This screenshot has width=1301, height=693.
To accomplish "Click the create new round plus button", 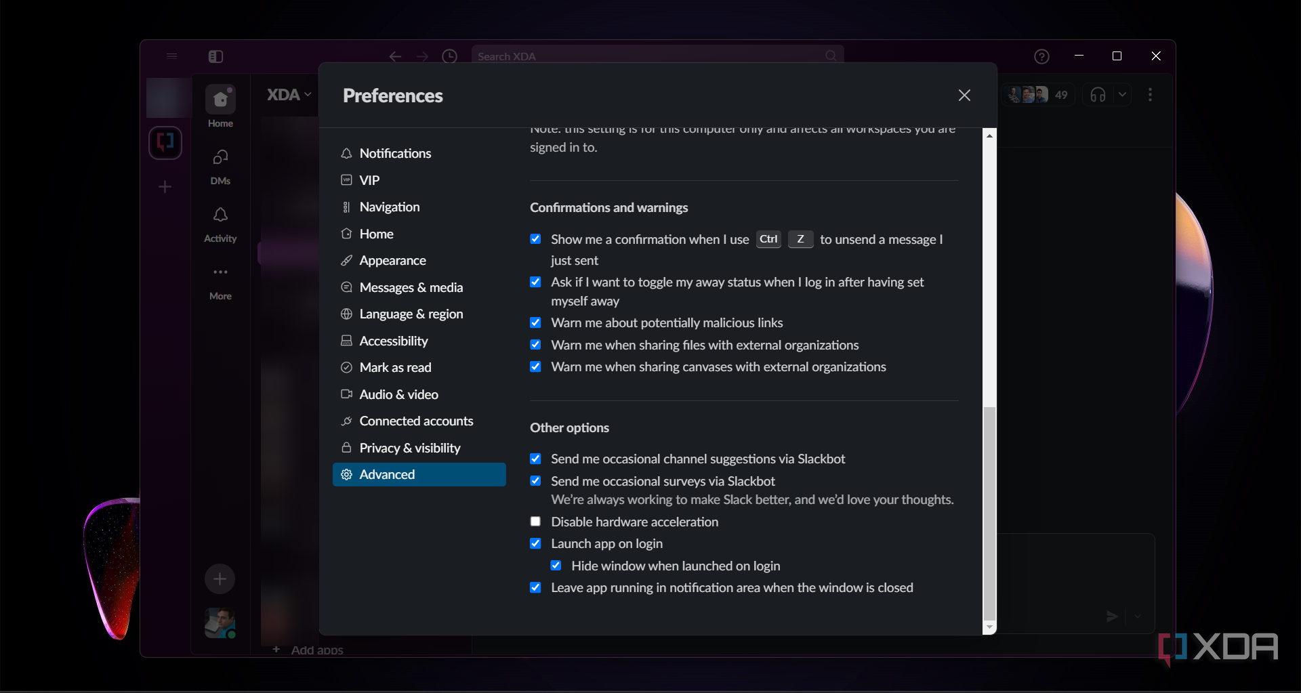I will click(220, 579).
